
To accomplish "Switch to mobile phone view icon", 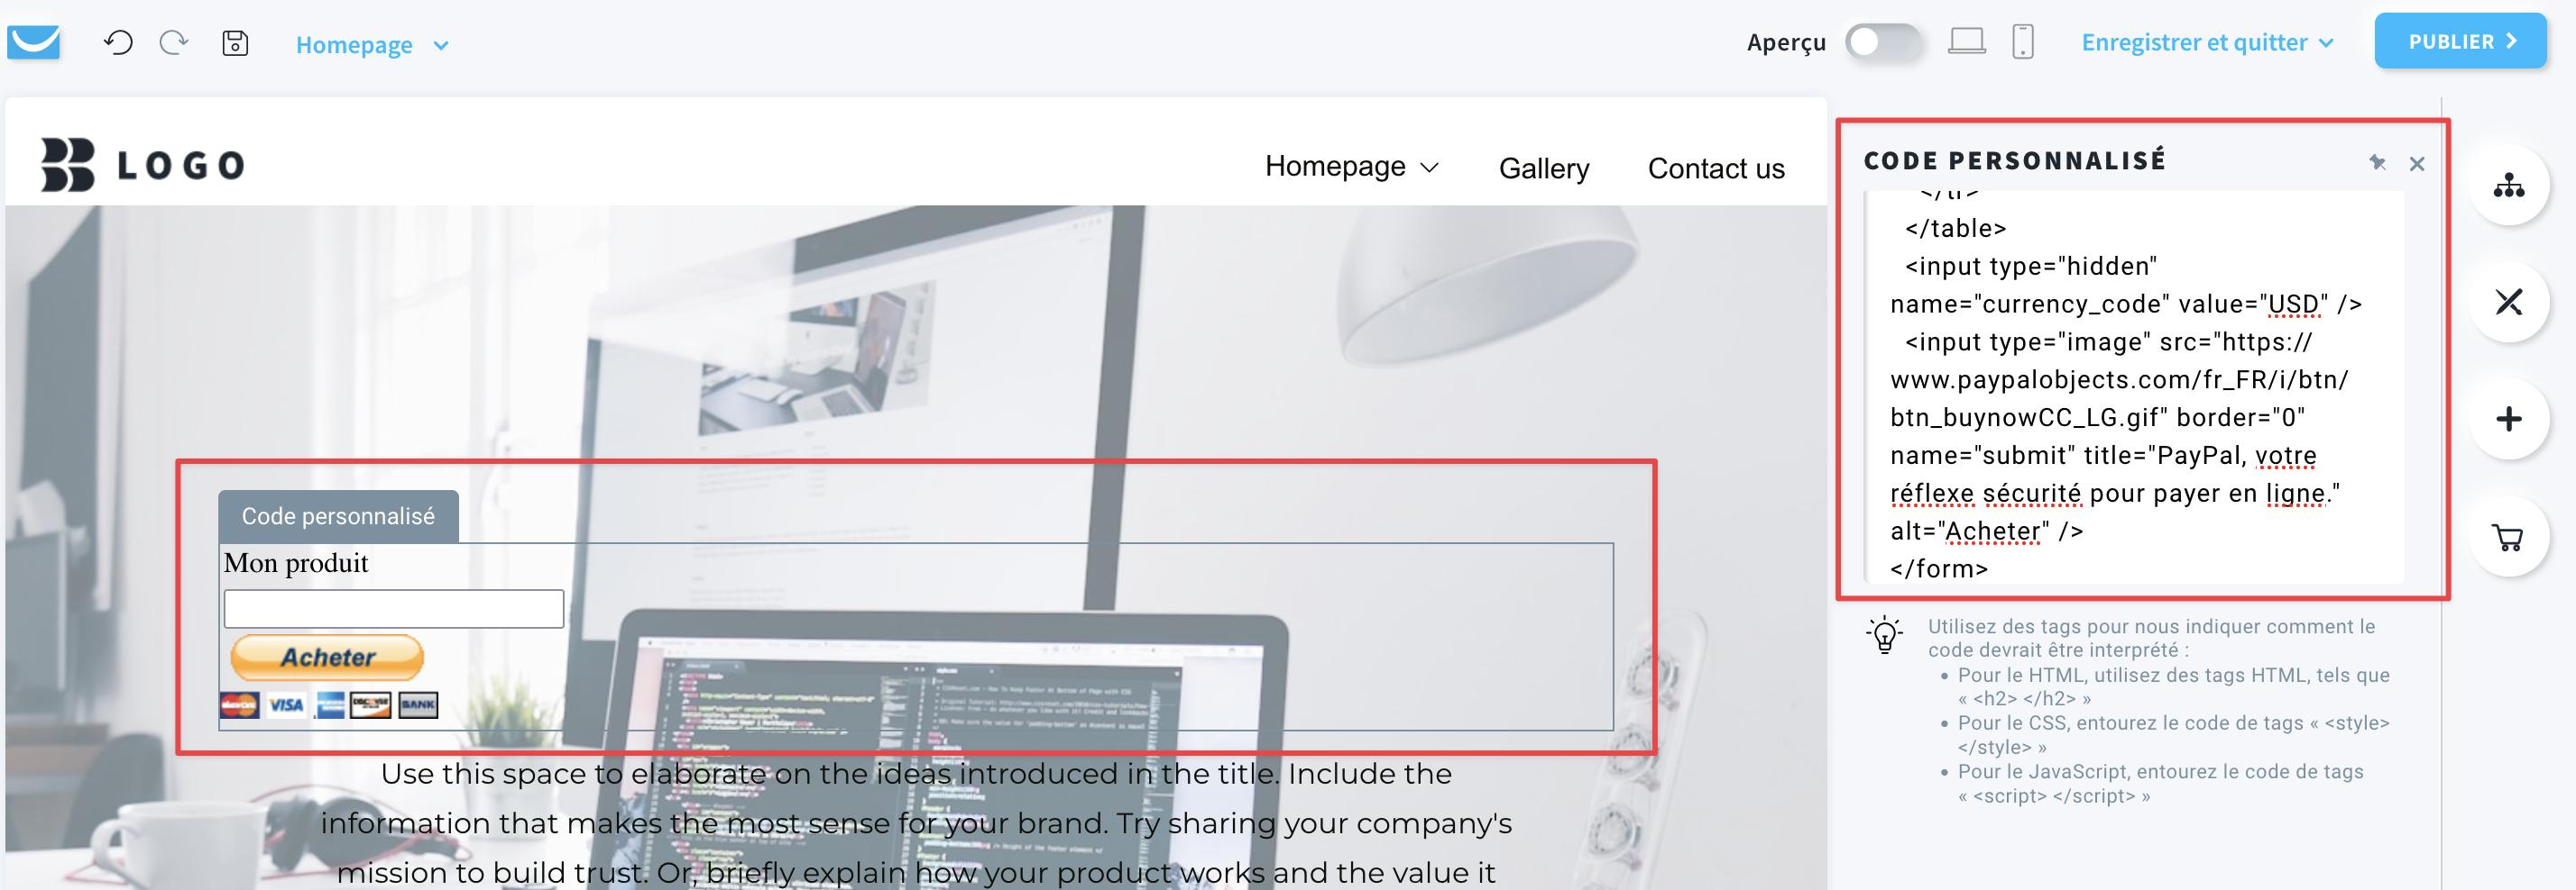I will coord(2022,42).
